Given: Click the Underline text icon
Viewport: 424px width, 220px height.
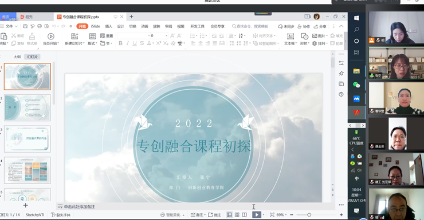Looking at the screenshot, I should (135, 43).
